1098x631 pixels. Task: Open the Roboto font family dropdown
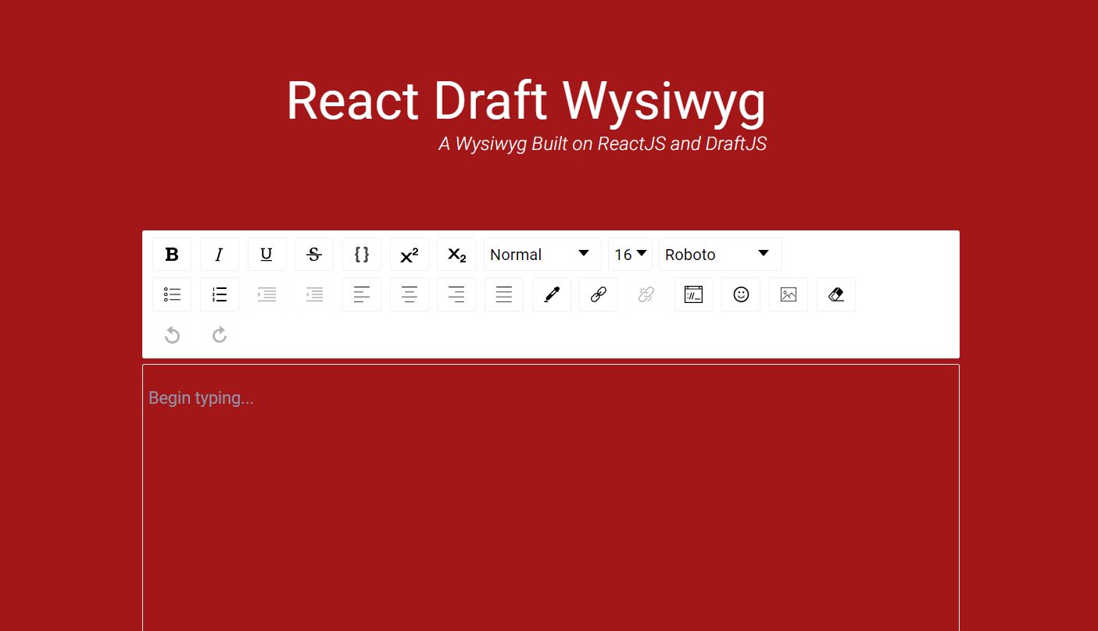tap(719, 254)
